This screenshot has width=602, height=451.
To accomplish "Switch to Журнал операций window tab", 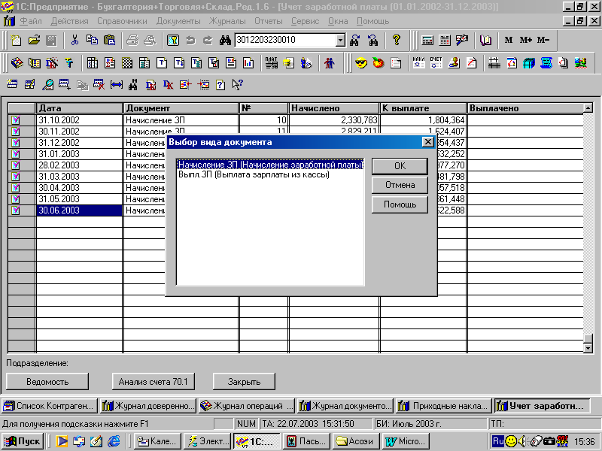I will click(x=247, y=406).
